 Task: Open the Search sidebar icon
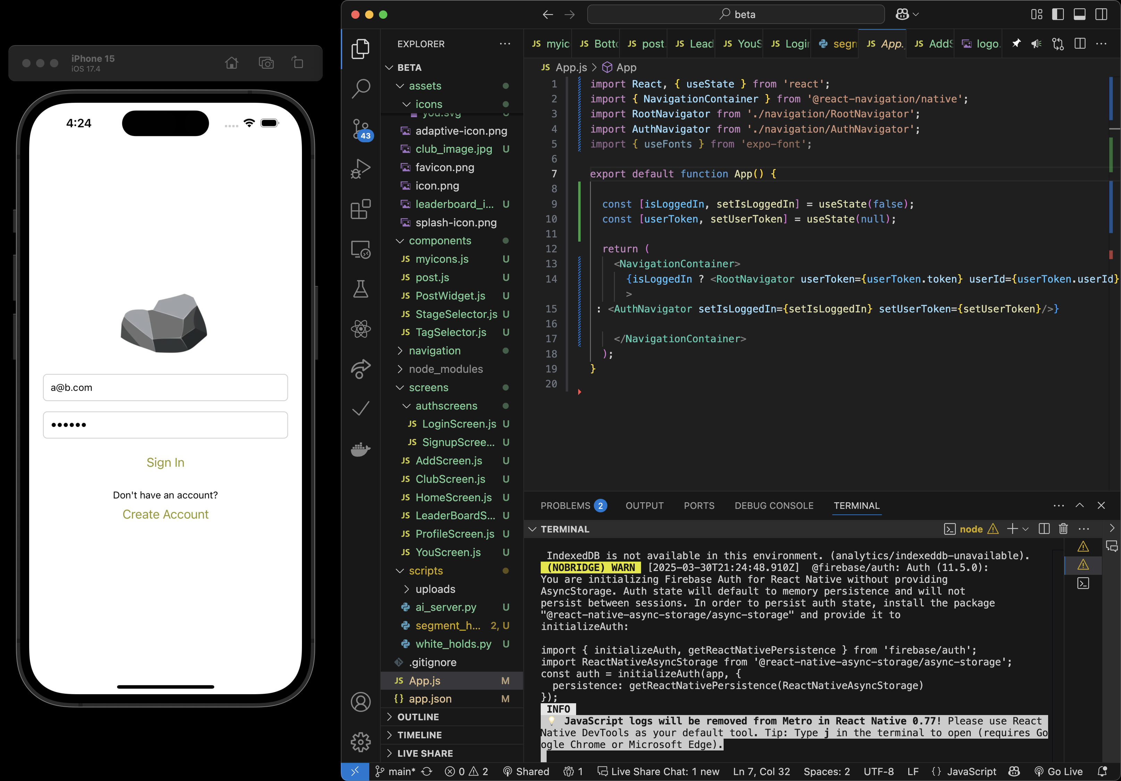(361, 89)
